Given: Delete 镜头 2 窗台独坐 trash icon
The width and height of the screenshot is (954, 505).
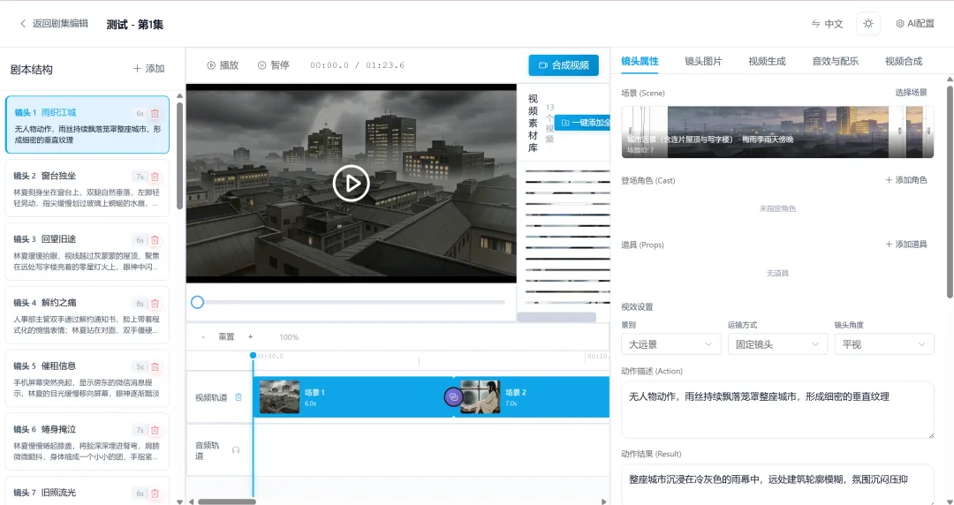Looking at the screenshot, I should [155, 177].
